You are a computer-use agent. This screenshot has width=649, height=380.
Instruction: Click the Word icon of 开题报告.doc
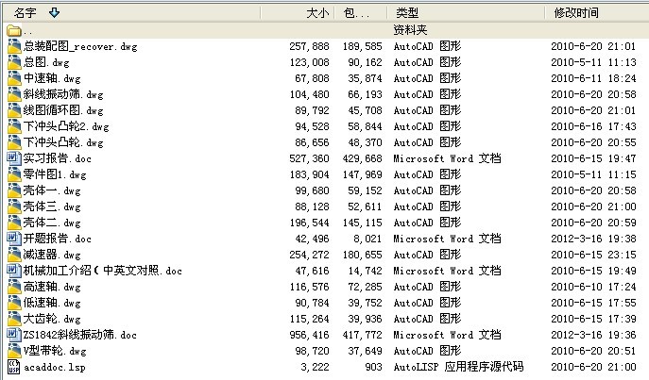click(14, 239)
